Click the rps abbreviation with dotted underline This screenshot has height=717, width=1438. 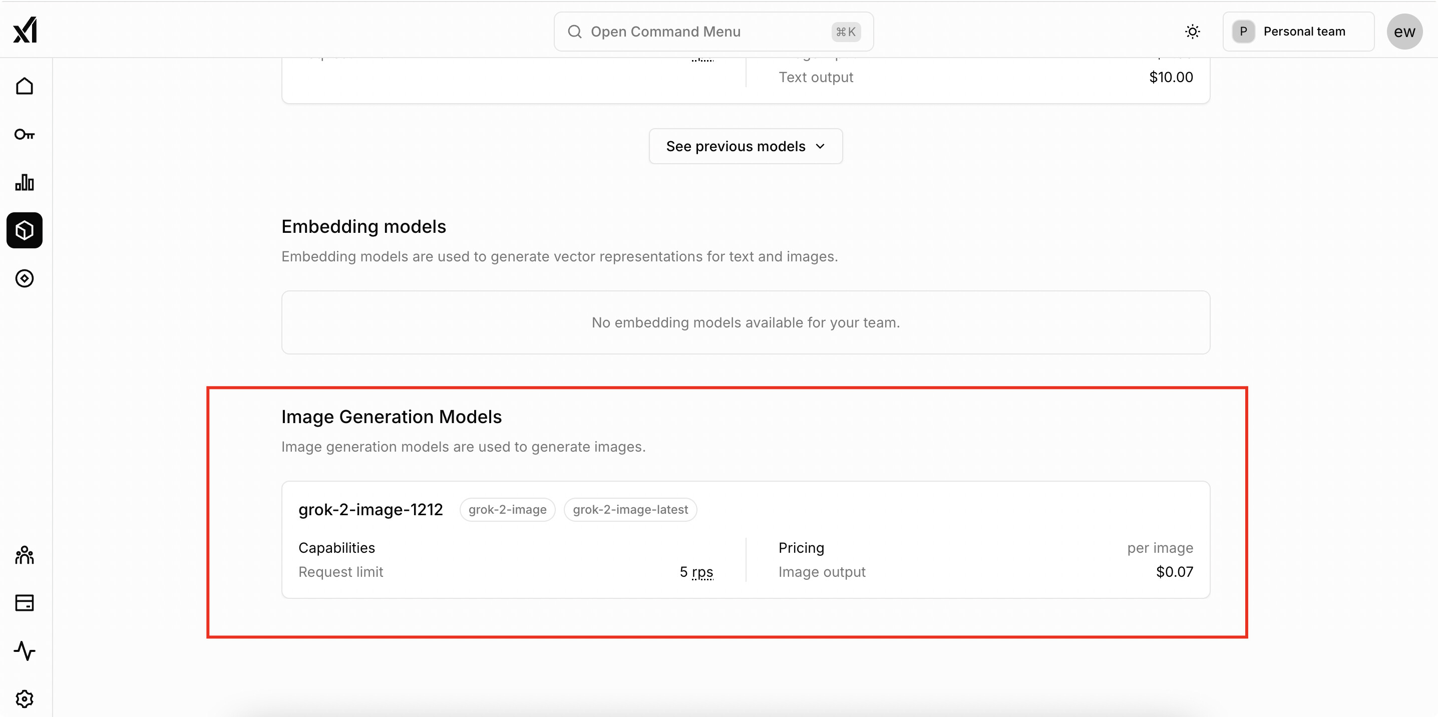click(702, 572)
